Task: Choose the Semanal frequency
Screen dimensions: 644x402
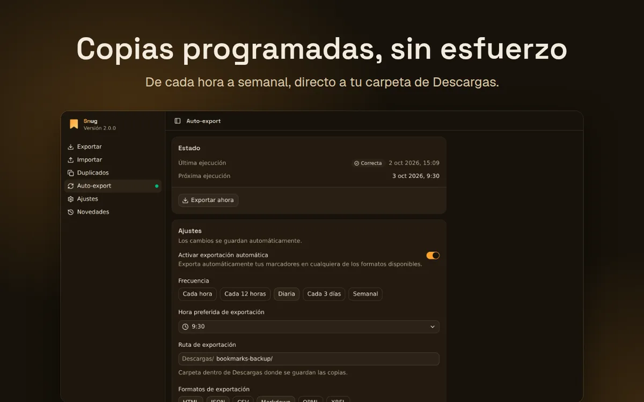Action: 365,294
